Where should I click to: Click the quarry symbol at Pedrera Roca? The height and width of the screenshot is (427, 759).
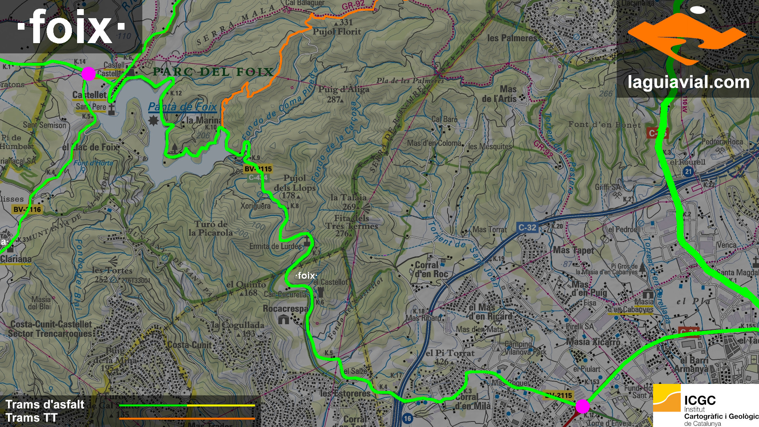[720, 151]
